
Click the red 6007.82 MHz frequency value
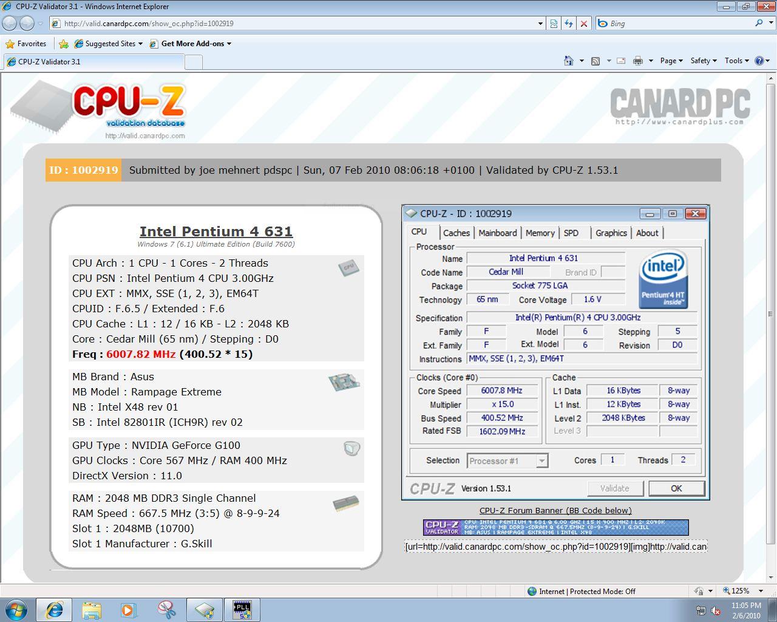coord(141,354)
